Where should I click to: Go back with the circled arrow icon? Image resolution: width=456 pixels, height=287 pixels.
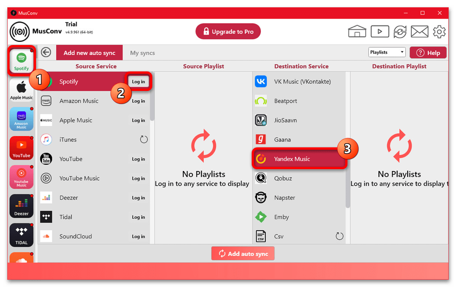click(x=46, y=52)
